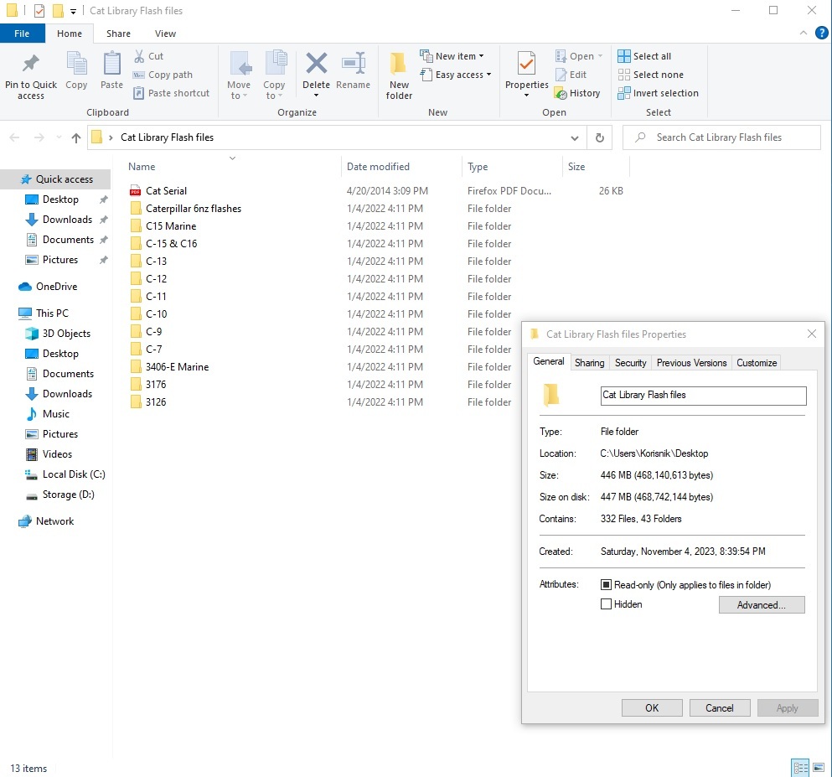This screenshot has height=777, width=832.
Task: Click the folder name field in Properties
Action: click(x=703, y=396)
